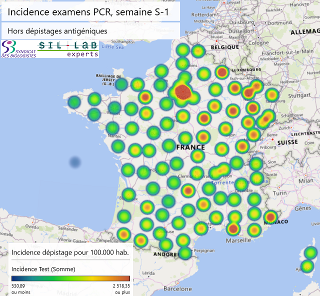This screenshot has width=320, height=296.
Task: Click the 'Incidence dépistage pour 100.000 hab.' legend title
Action: pos(70,252)
